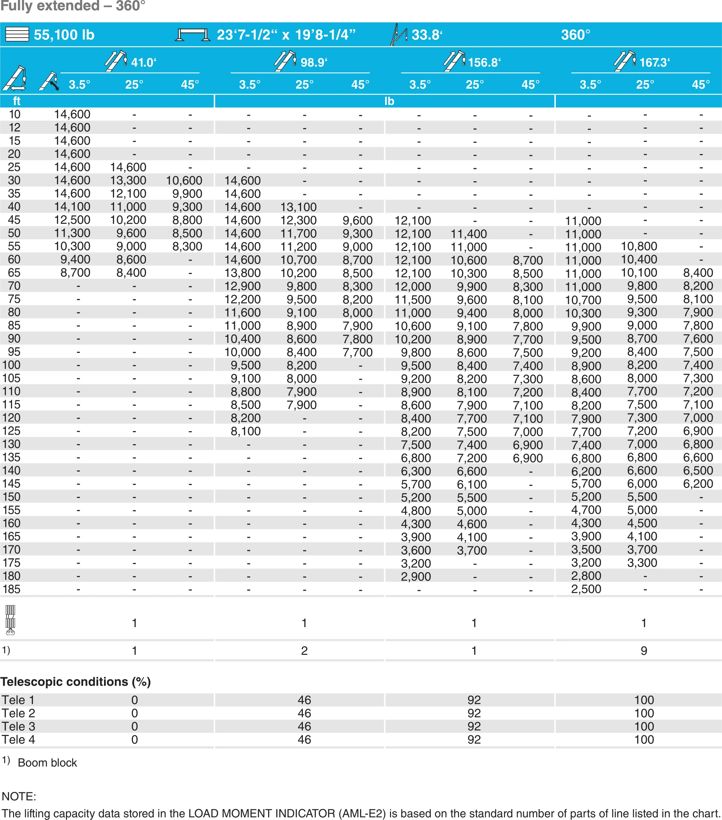
Task: Click the 'Telescopic conditions (%)' heading
Action: [x=76, y=682]
